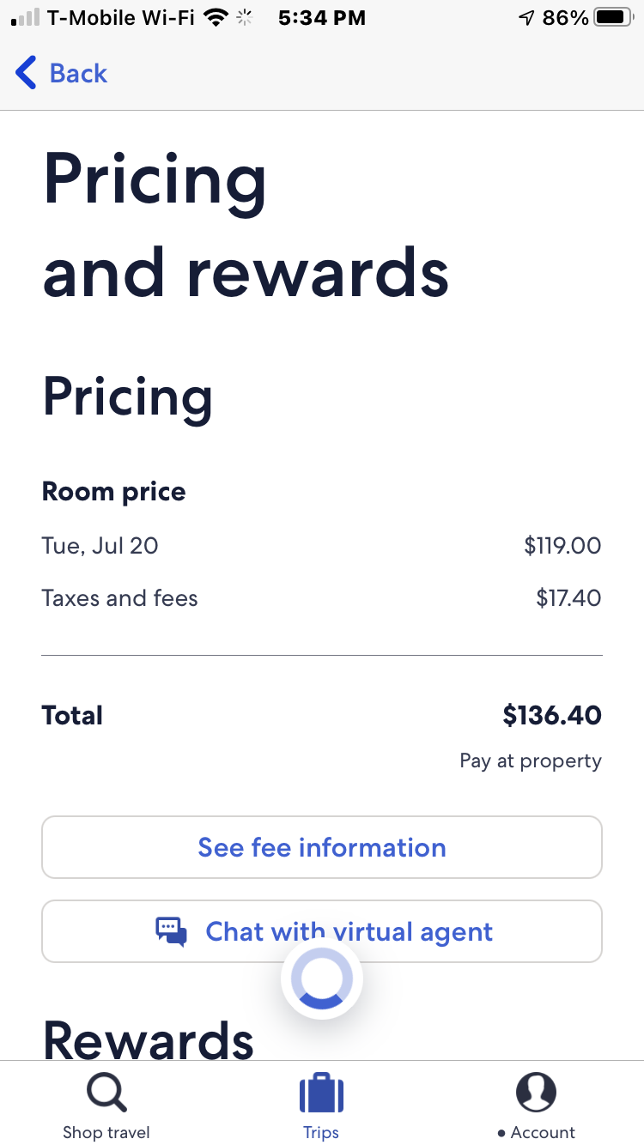Screen dimensions: 644x1145
Task: Open the Trips suitcase icon
Action: pos(321,1094)
